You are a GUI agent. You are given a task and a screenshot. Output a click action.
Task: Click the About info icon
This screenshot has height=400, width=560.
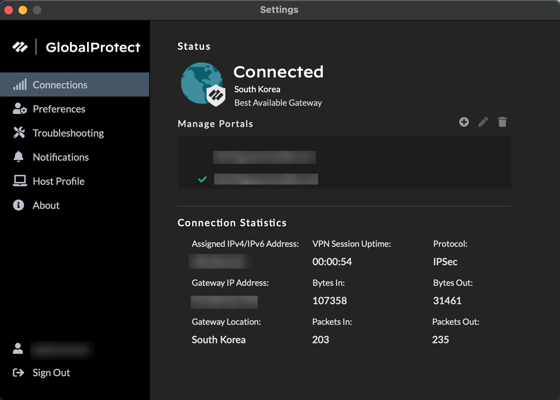[18, 205]
